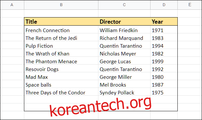
Task: Click the Director header cell
Action: coord(124,21)
